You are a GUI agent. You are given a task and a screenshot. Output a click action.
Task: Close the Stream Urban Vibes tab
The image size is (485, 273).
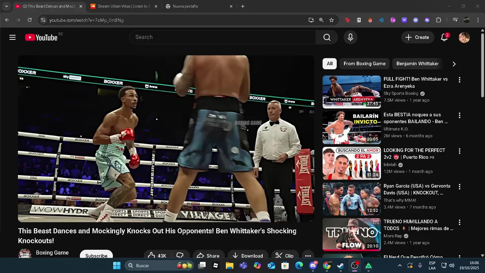156,6
